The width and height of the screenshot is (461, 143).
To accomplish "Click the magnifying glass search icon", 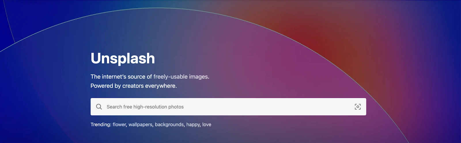I will [x=99, y=107].
